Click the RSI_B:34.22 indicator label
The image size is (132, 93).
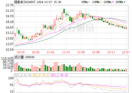point(41,75)
